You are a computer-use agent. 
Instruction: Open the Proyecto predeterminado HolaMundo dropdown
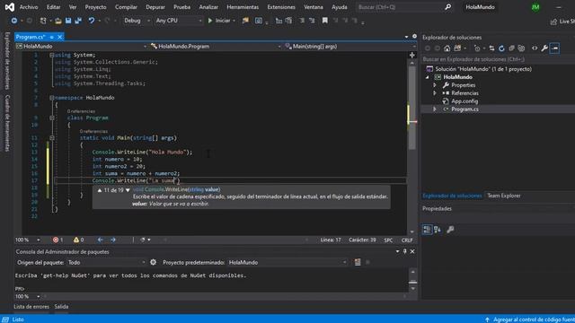[x=287, y=262]
